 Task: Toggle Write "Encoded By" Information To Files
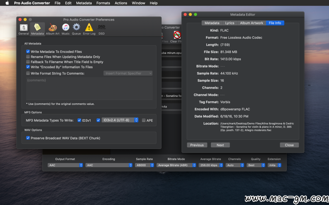coord(28,67)
